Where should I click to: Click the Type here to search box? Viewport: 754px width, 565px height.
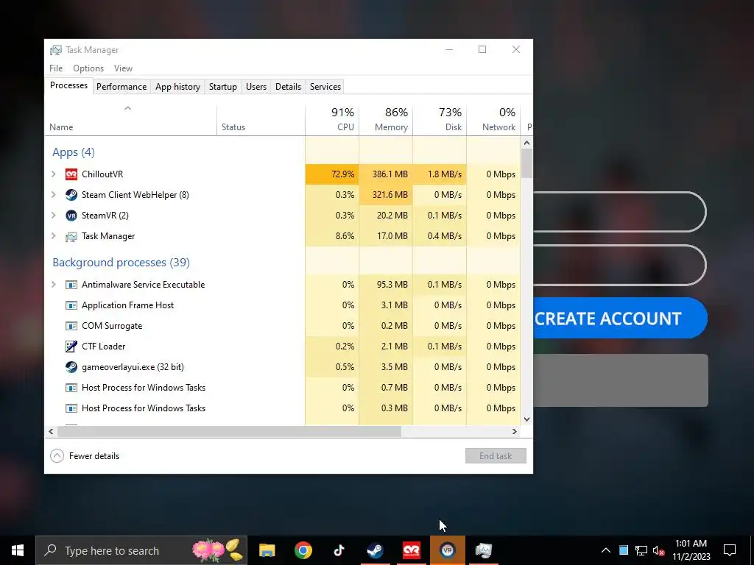pos(141,550)
